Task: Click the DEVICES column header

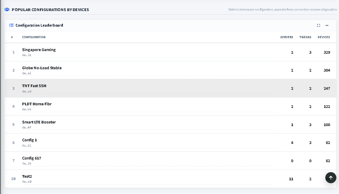Action: pyautogui.click(x=324, y=37)
